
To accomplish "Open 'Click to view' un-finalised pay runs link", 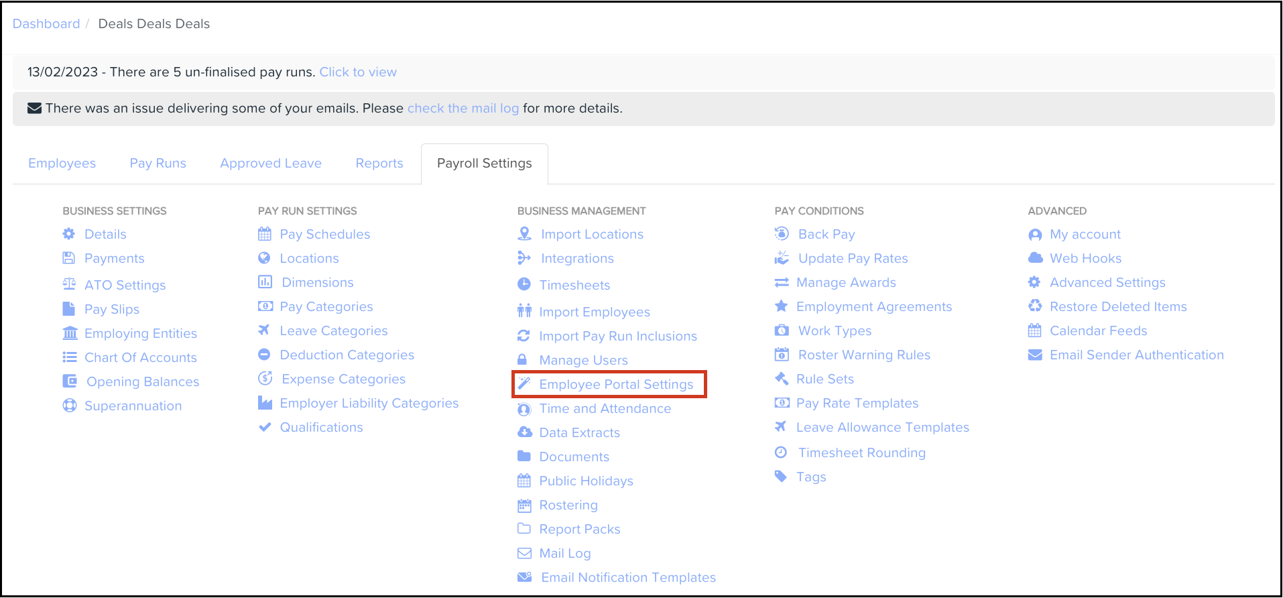I will pos(358,72).
